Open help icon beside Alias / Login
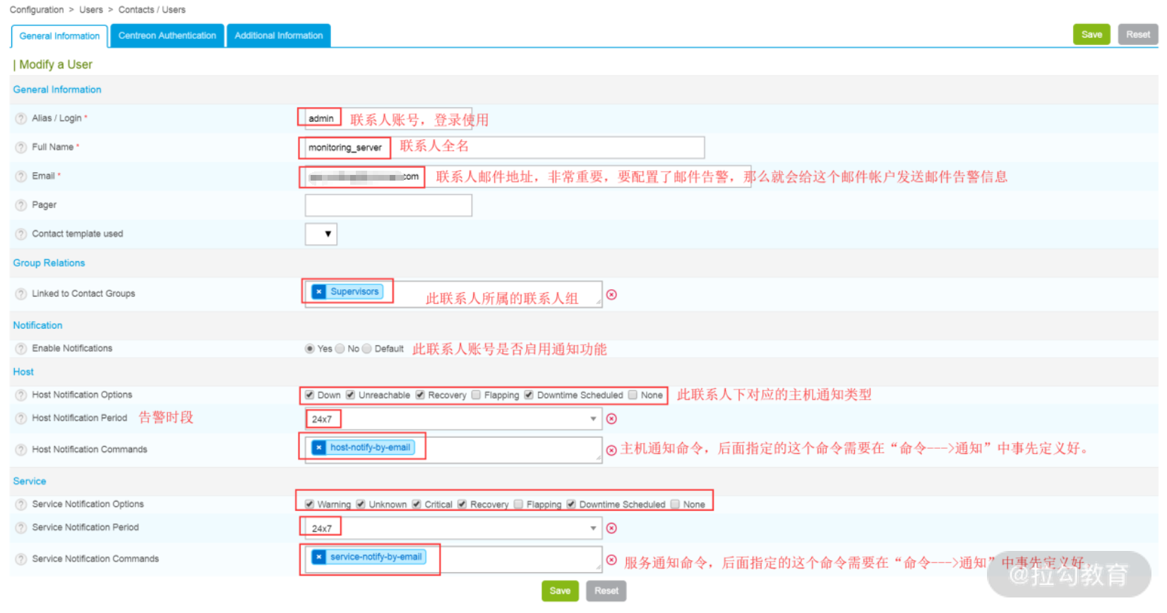The height and width of the screenshot is (613, 1167). point(21,119)
